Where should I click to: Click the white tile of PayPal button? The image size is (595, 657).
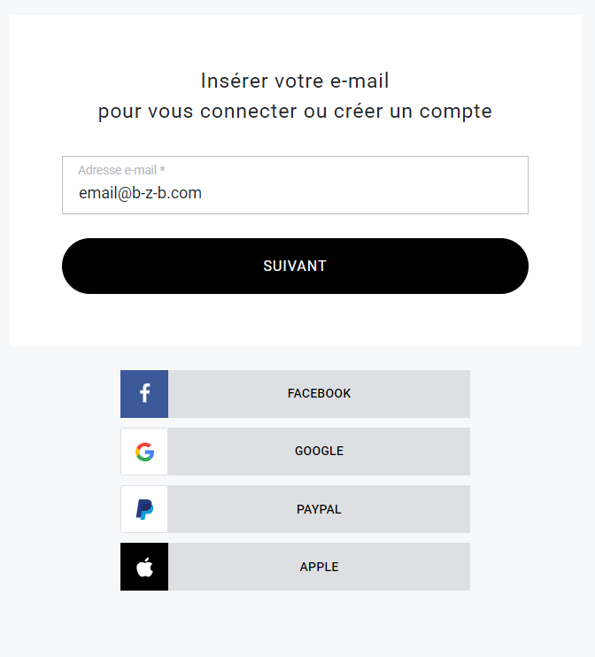pos(144,509)
